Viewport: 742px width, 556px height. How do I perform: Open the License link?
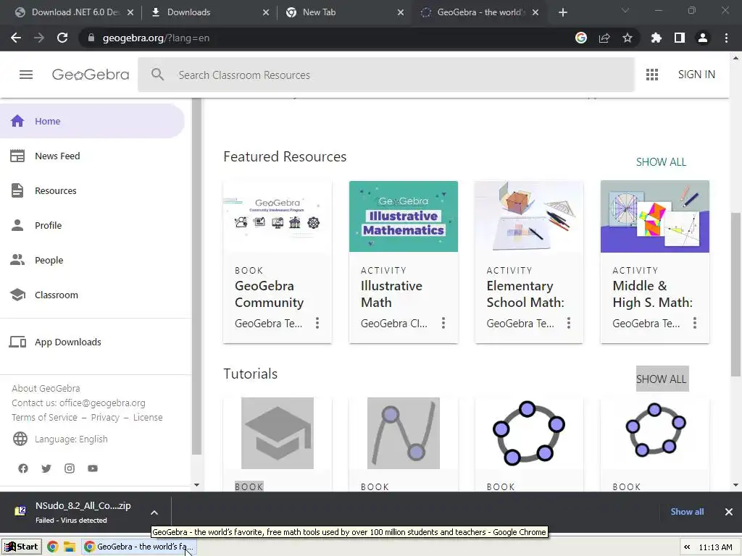(x=148, y=418)
